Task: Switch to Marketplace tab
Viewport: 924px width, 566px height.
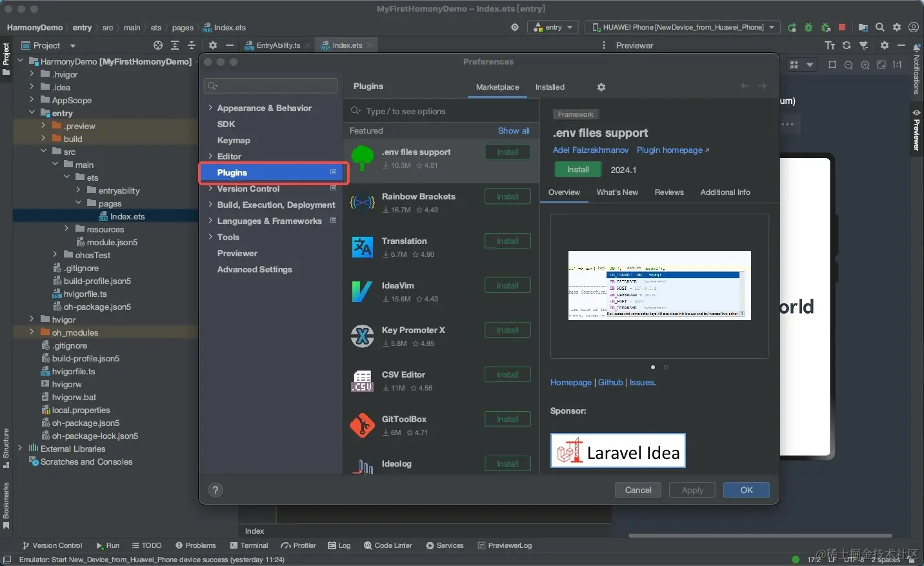Action: pos(497,87)
